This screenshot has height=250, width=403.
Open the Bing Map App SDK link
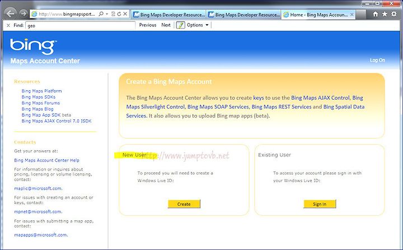click(x=41, y=115)
